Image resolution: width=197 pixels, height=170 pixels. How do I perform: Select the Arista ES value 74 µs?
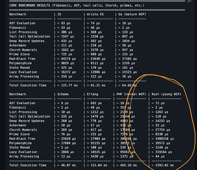pyautogui.click(x=93, y=23)
